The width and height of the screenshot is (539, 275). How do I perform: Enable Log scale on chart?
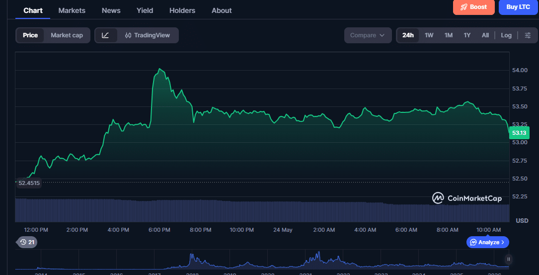coord(506,35)
